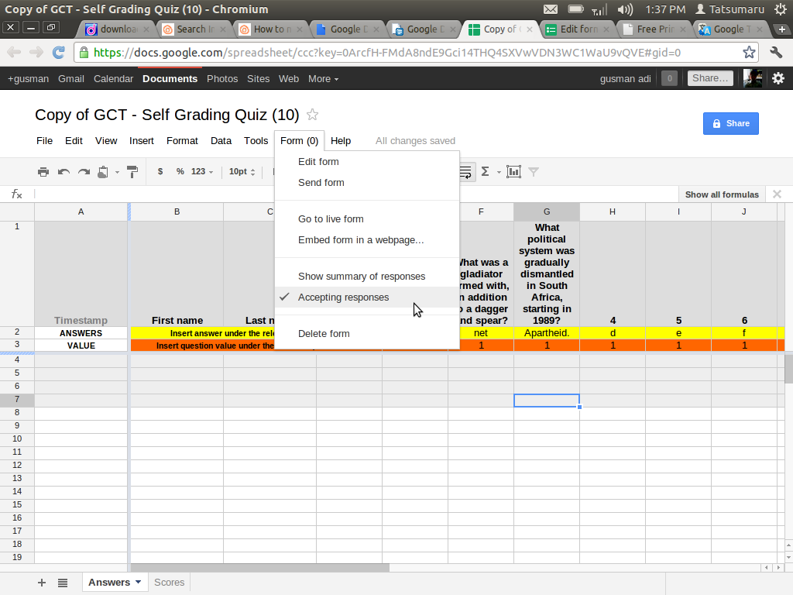793x595 pixels.
Task: Click the filter funnel icon
Action: [x=533, y=172]
